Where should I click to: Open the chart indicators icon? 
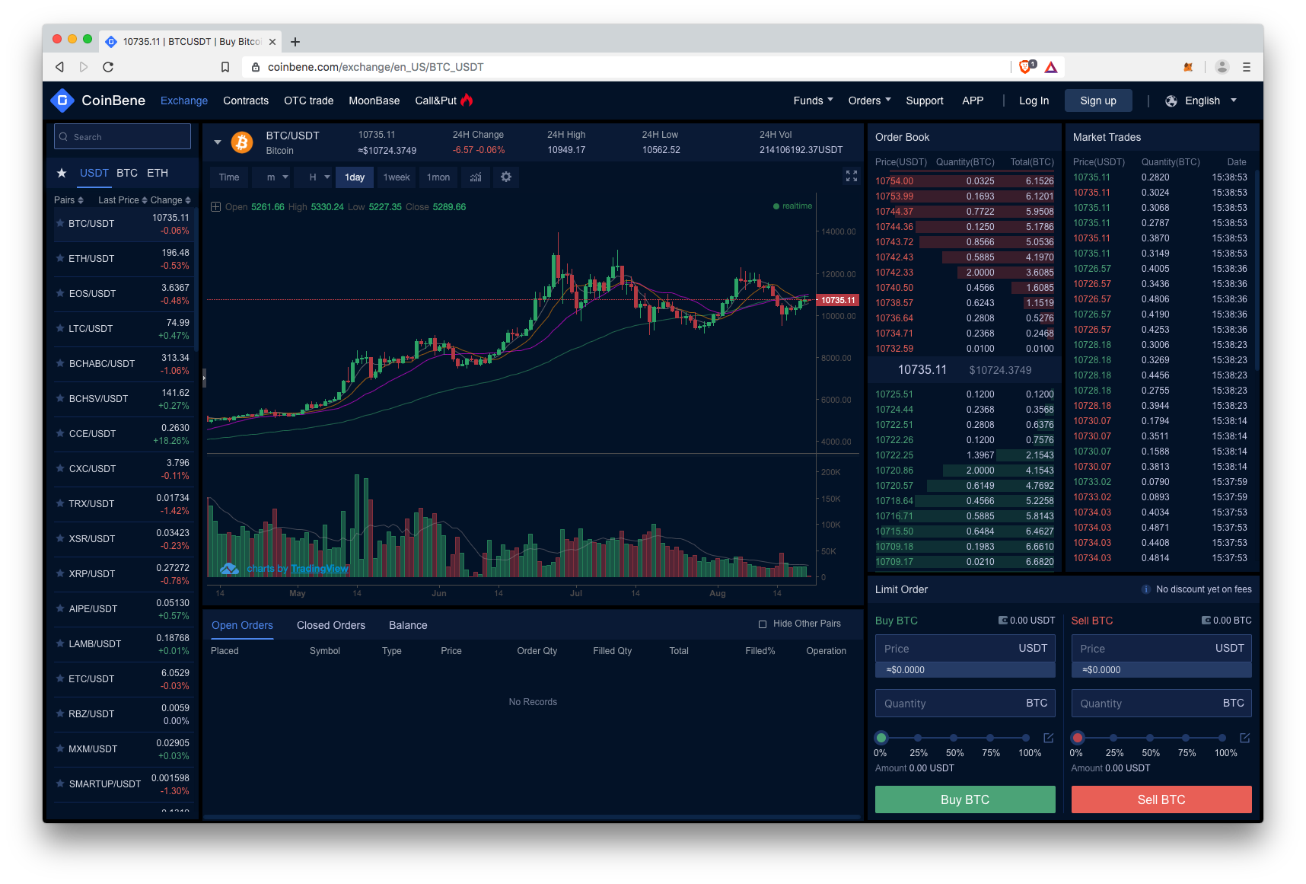[476, 177]
